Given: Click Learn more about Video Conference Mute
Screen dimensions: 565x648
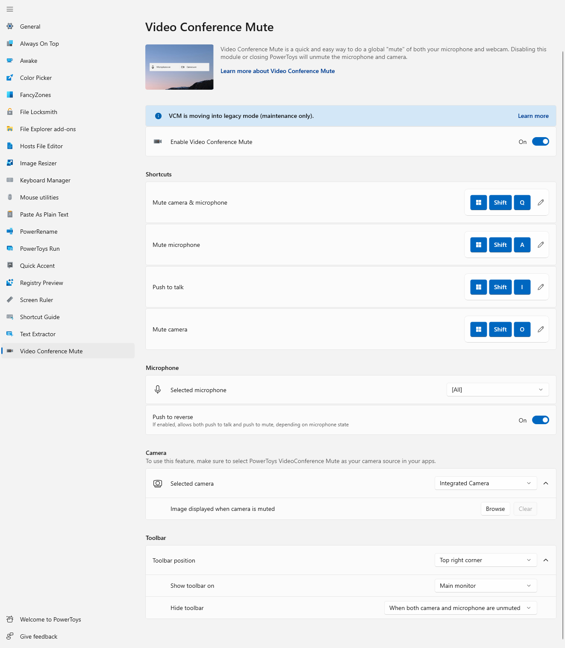Looking at the screenshot, I should click(x=277, y=71).
